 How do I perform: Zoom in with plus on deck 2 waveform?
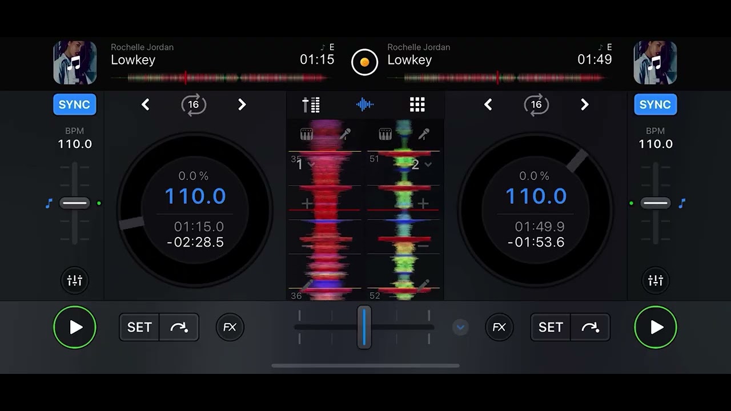[423, 203]
